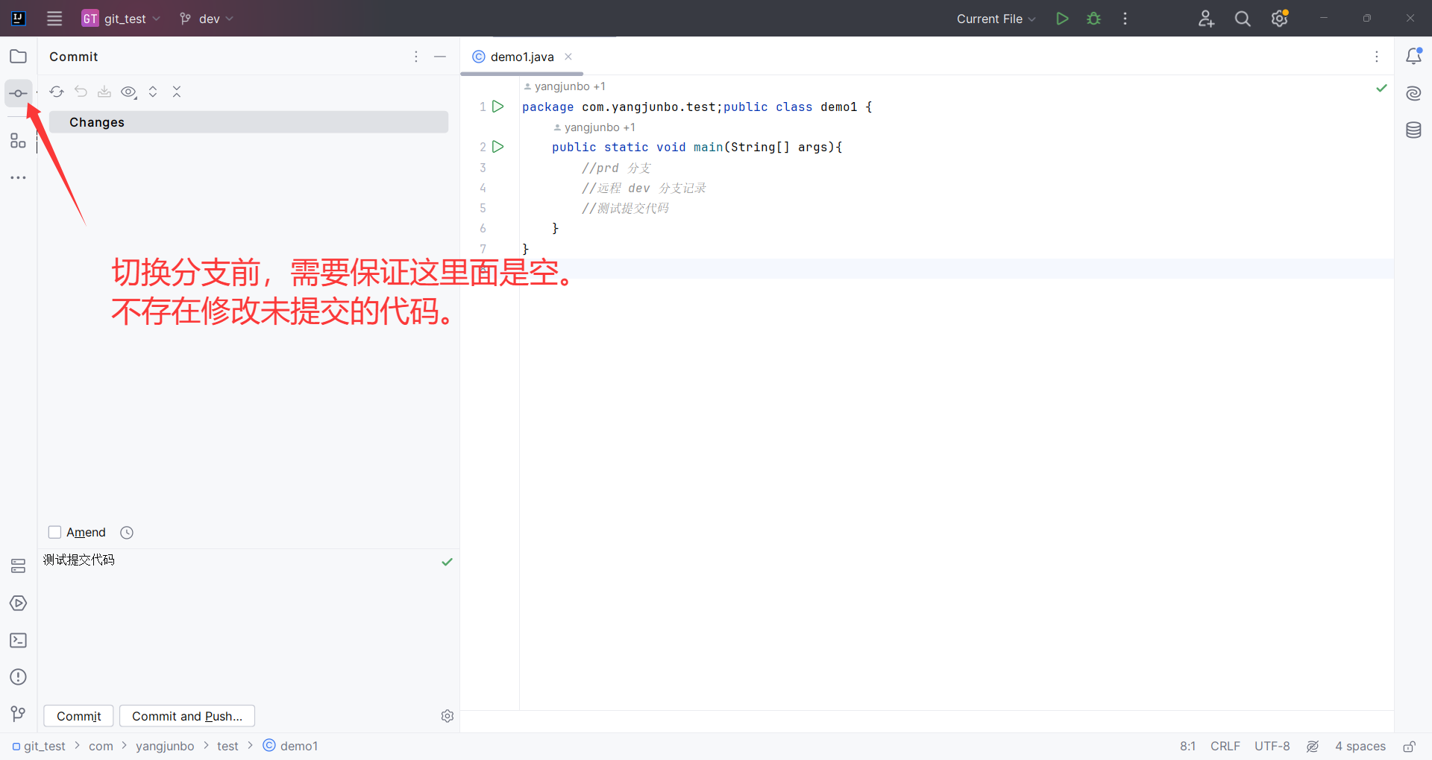Open the Git version control tool window

[18, 714]
